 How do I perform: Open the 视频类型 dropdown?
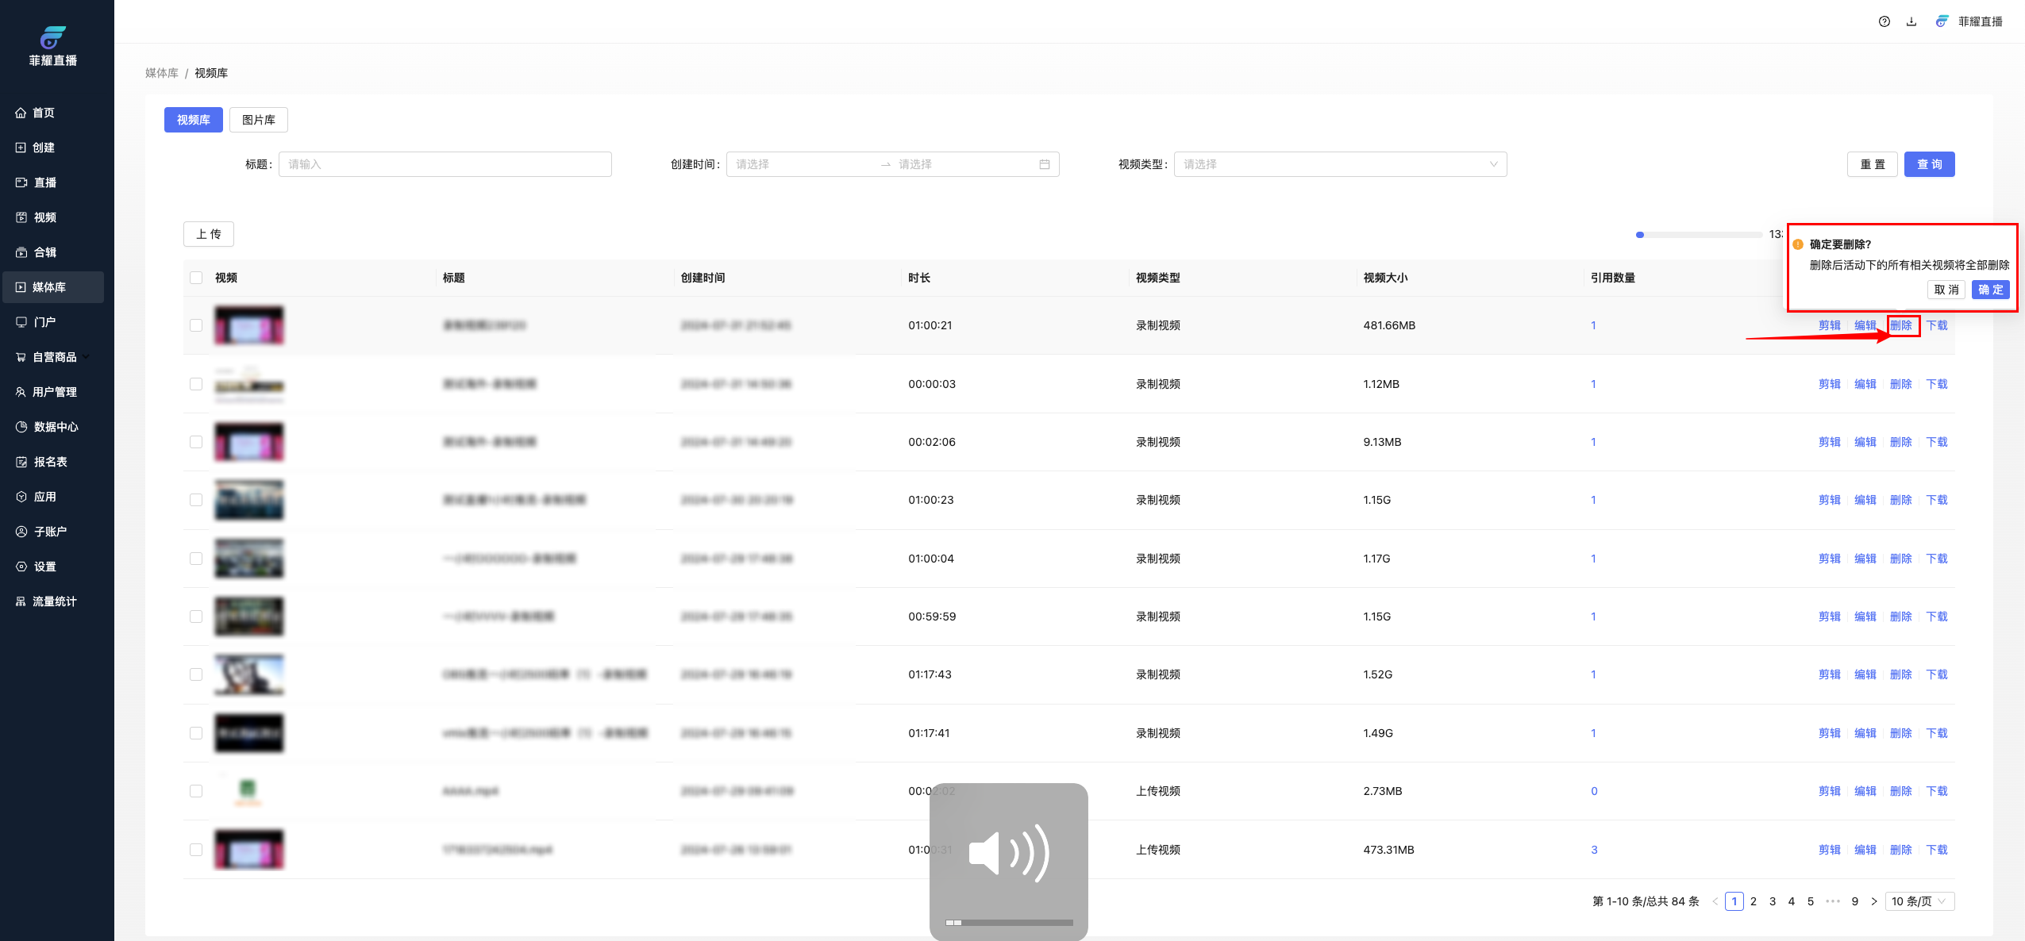(x=1339, y=164)
